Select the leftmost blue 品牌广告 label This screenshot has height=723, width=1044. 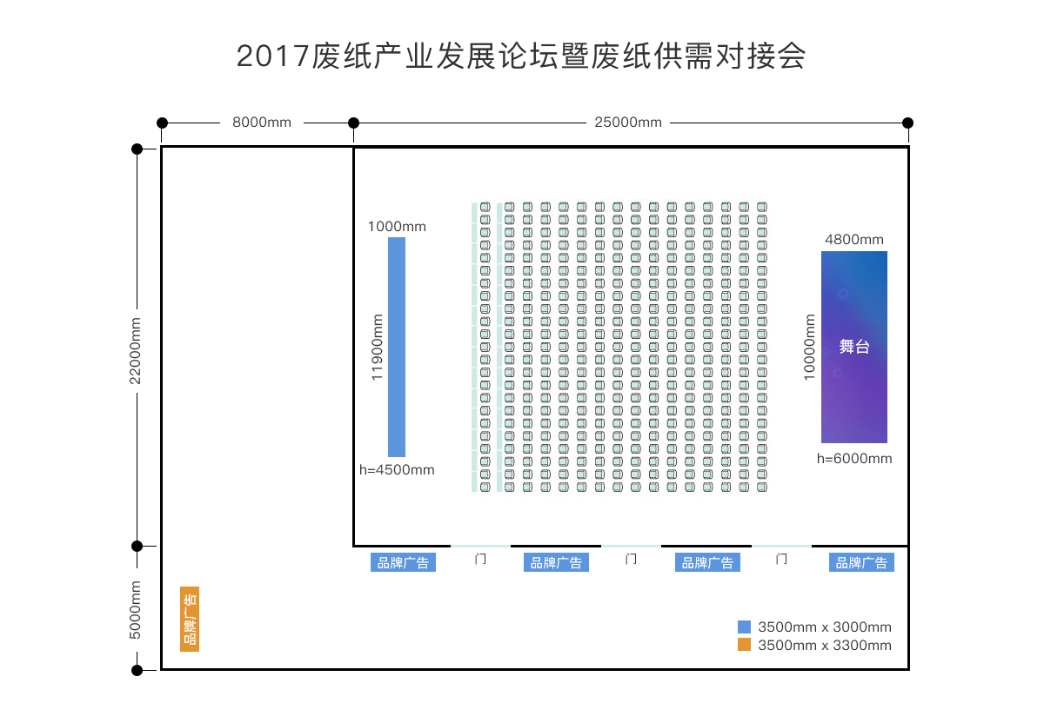coord(405,563)
